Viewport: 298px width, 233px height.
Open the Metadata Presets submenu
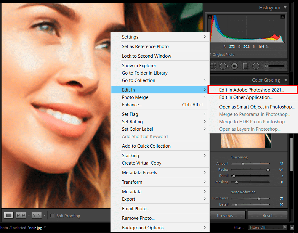pyautogui.click(x=160, y=173)
